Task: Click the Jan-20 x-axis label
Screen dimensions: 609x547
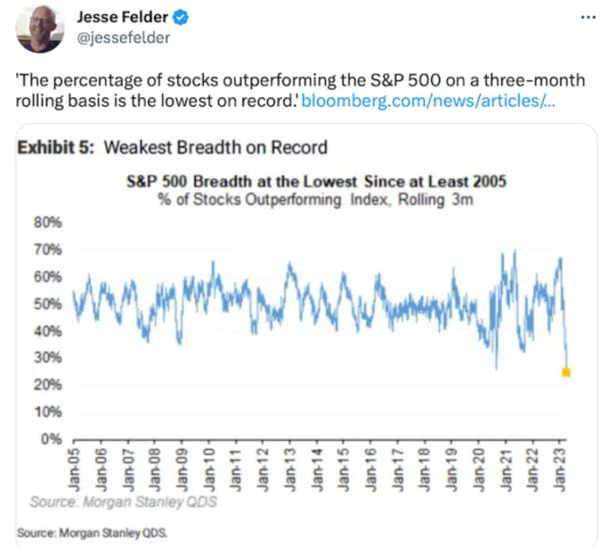Action: [478, 470]
